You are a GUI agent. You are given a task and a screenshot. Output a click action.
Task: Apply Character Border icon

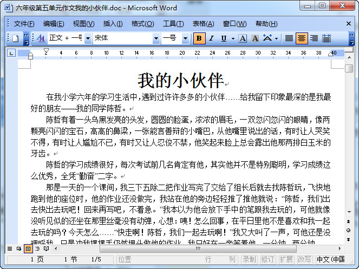click(x=243, y=38)
